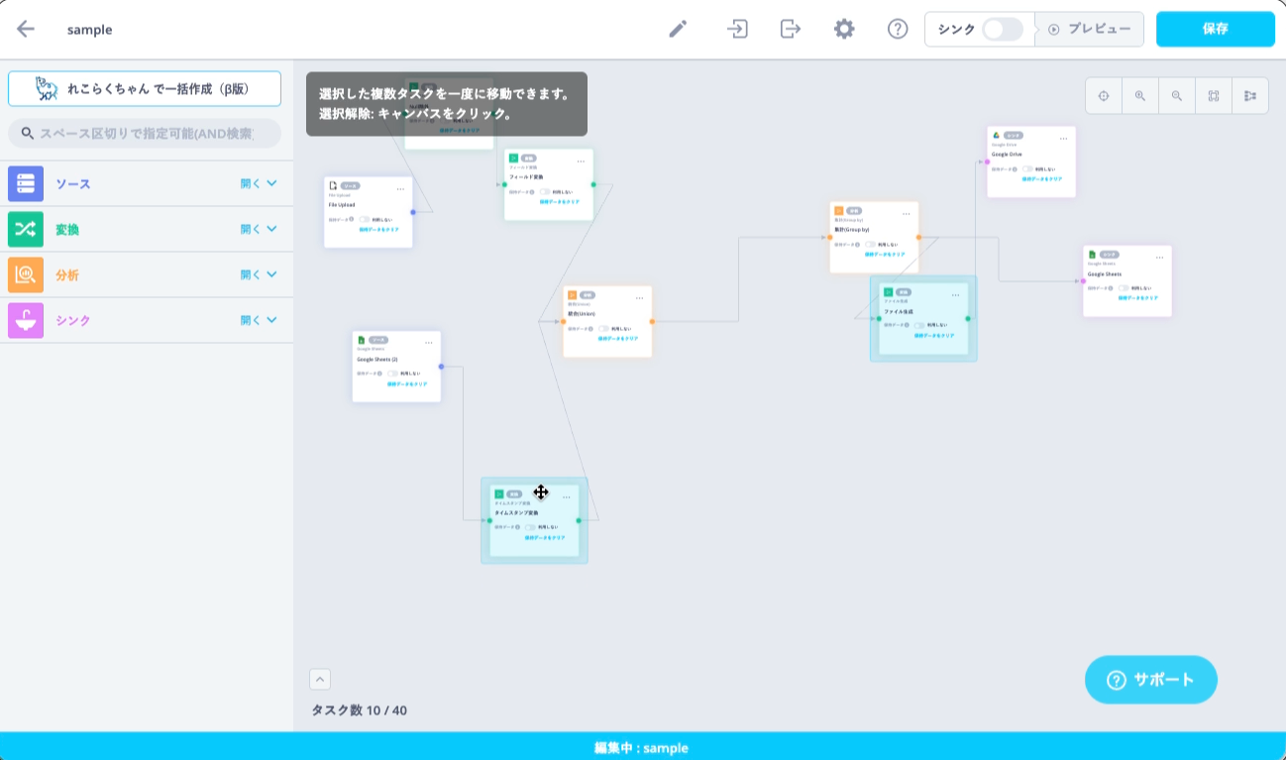Open three-dot menu on File Upload node
This screenshot has height=760, width=1286.
(400, 188)
